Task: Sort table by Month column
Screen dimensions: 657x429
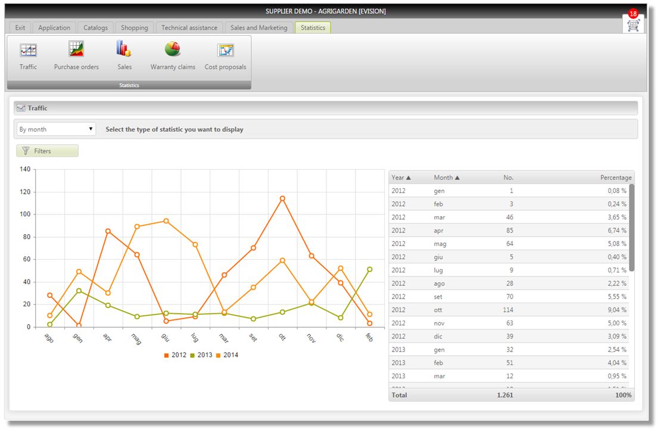Action: (447, 178)
